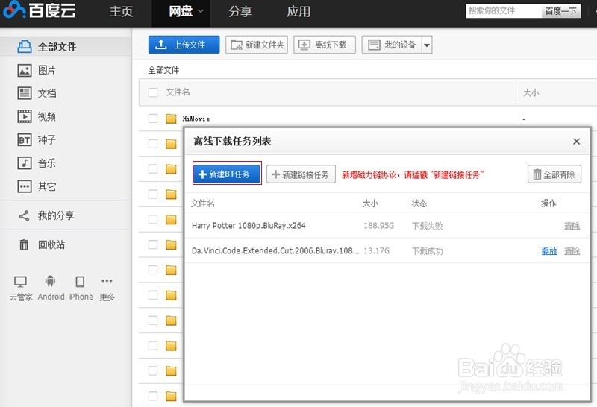Tick the HiMovie row checkbox
The height and width of the screenshot is (407, 597).
tap(153, 119)
